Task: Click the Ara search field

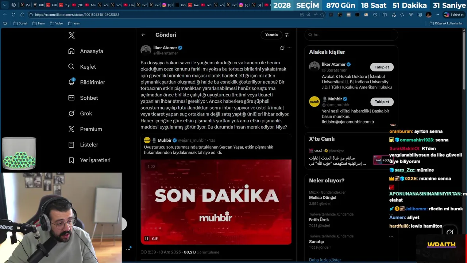Action: (351, 35)
